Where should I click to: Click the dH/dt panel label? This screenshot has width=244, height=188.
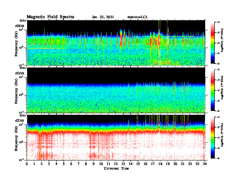coord(20,26)
